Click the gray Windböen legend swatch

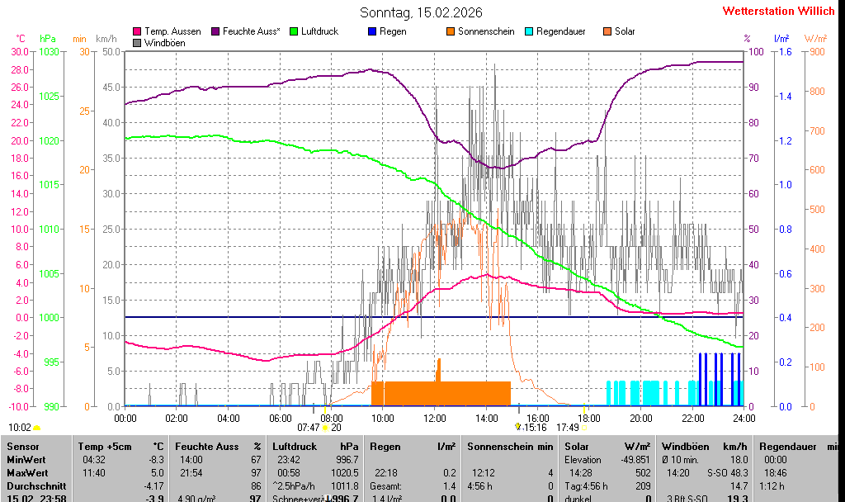137,42
